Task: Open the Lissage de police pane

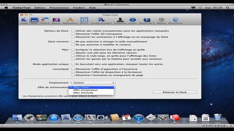Action: point(101,21)
